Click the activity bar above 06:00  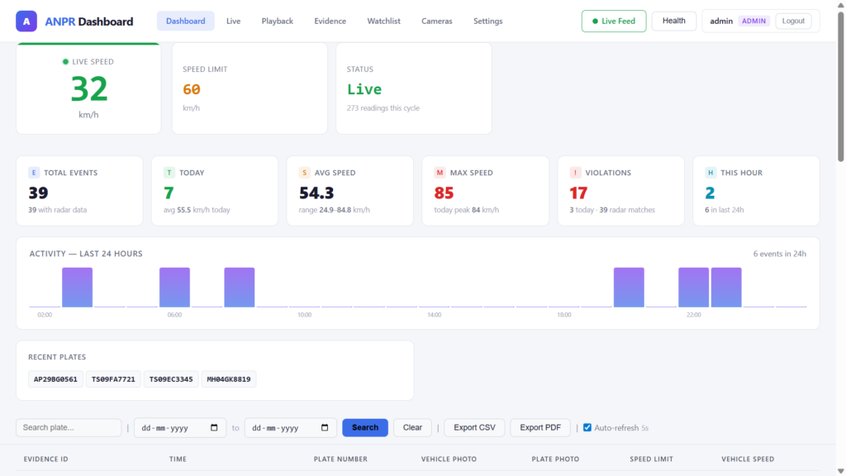174,287
